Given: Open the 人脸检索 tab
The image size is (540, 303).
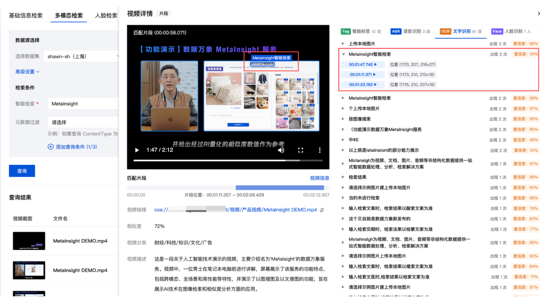Looking at the screenshot, I should [106, 15].
